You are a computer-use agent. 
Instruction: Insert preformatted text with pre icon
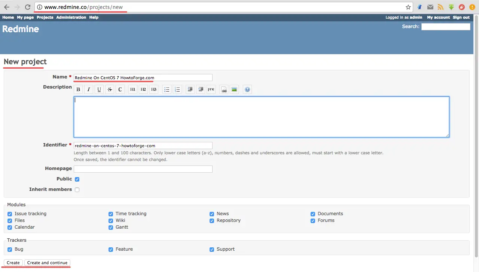211,89
